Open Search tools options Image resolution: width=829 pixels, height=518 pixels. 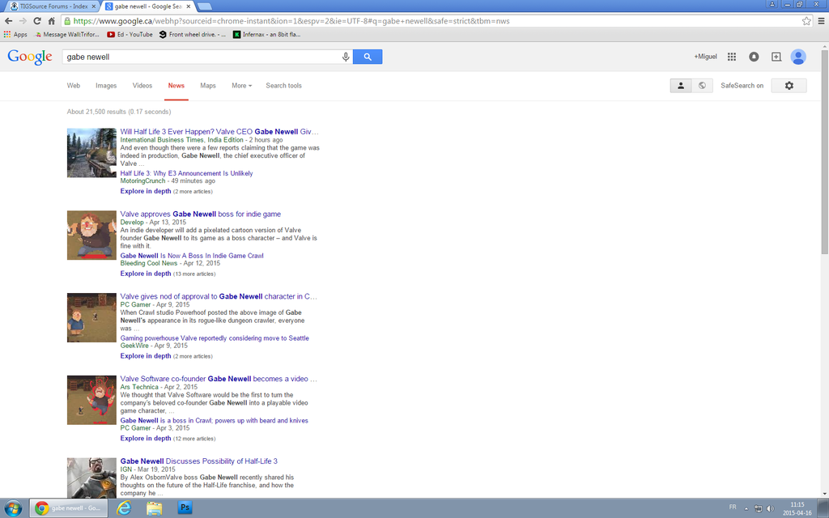(x=283, y=86)
